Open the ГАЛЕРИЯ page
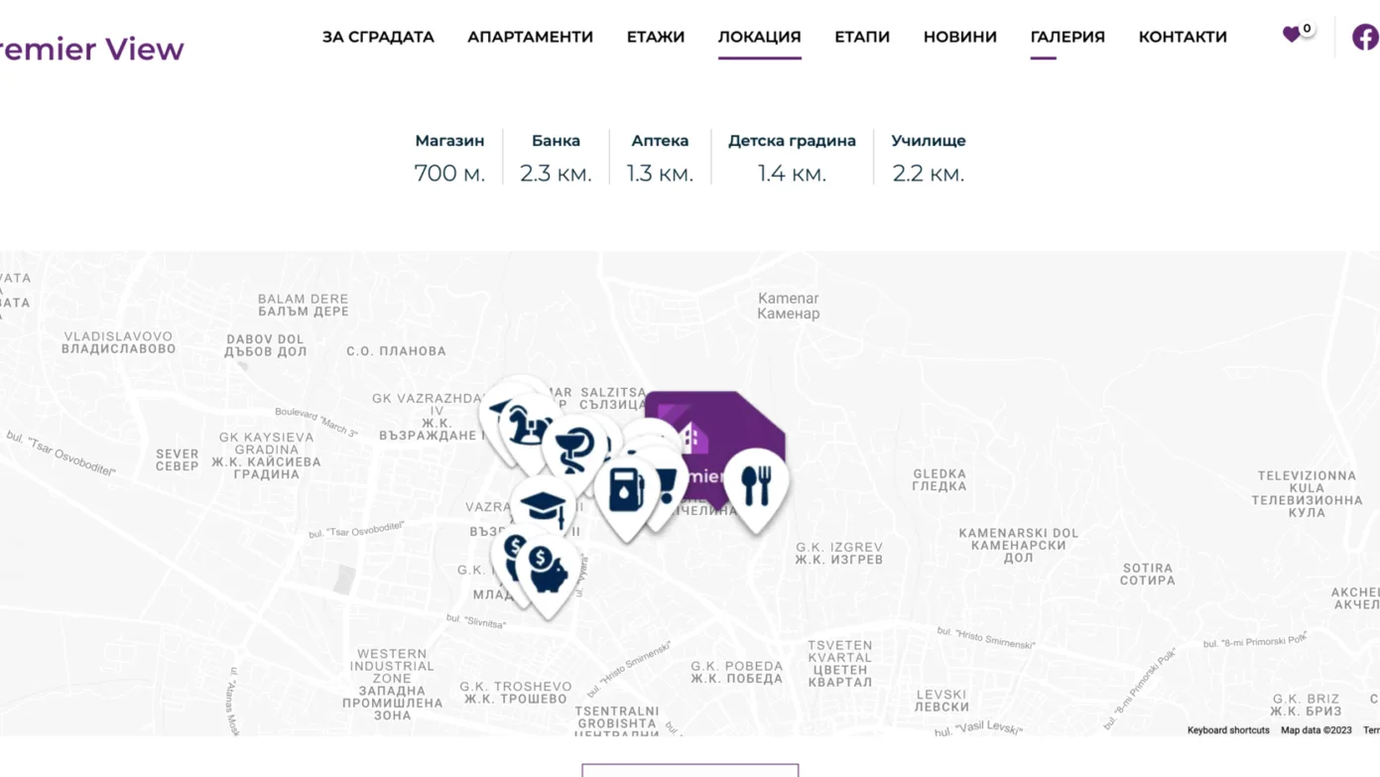The image size is (1380, 777). tap(1067, 37)
